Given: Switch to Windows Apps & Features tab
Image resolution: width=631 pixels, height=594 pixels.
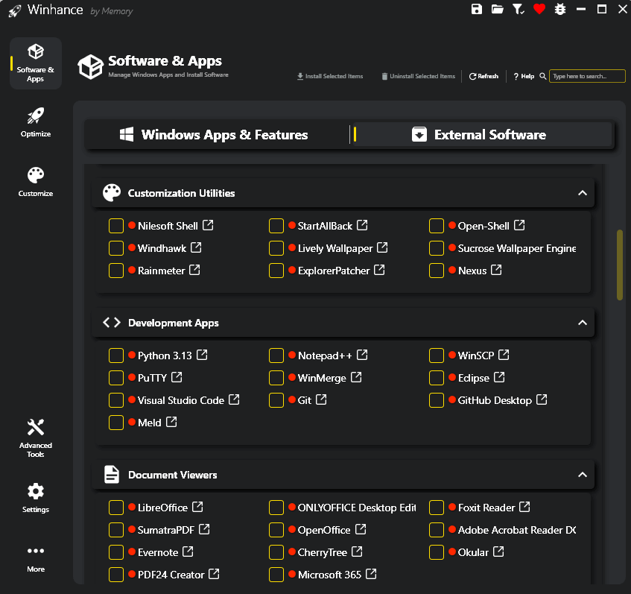Looking at the screenshot, I should [215, 135].
